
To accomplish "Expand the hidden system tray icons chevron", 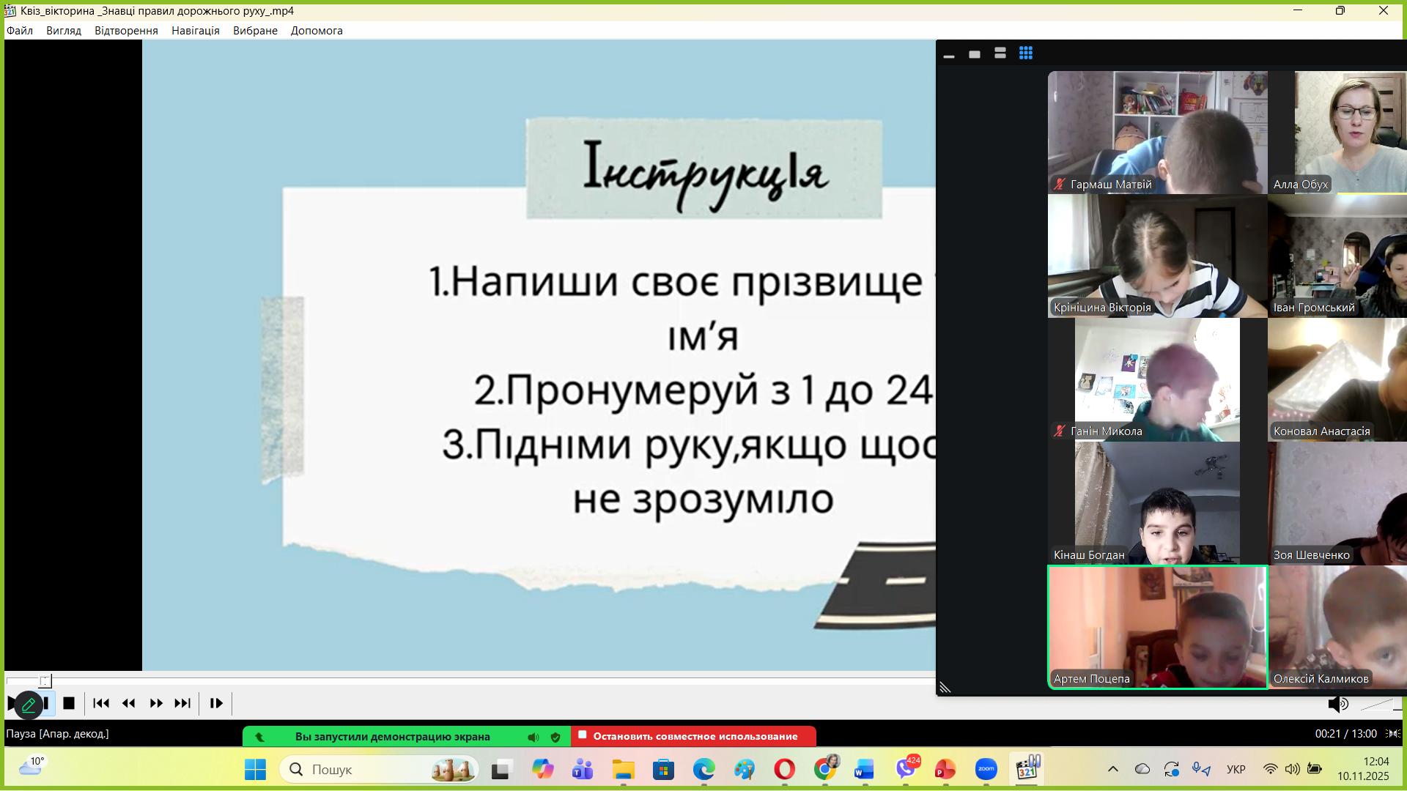I will pos(1112,769).
